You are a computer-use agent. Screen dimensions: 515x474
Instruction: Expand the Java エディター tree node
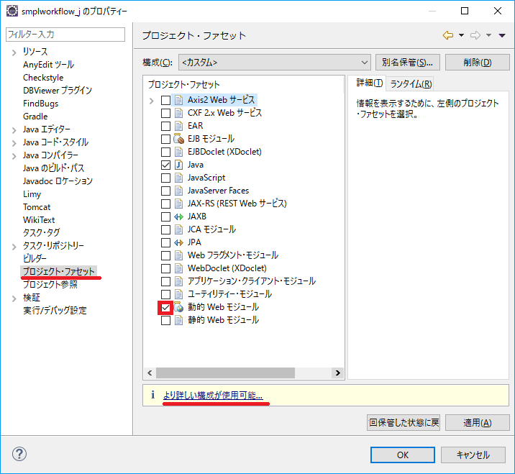click(x=14, y=130)
